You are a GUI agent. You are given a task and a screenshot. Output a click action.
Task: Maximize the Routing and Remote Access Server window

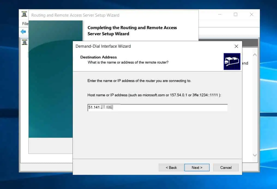pyautogui.click(x=235, y=14)
